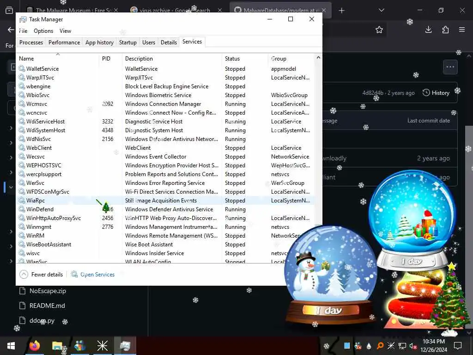Select the WarpJITSvc service
Viewport: 473px width, 355px height.
point(165,78)
